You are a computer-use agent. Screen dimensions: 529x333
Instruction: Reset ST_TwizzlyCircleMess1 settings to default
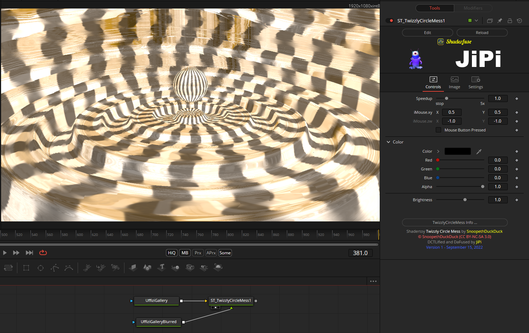tap(519, 21)
